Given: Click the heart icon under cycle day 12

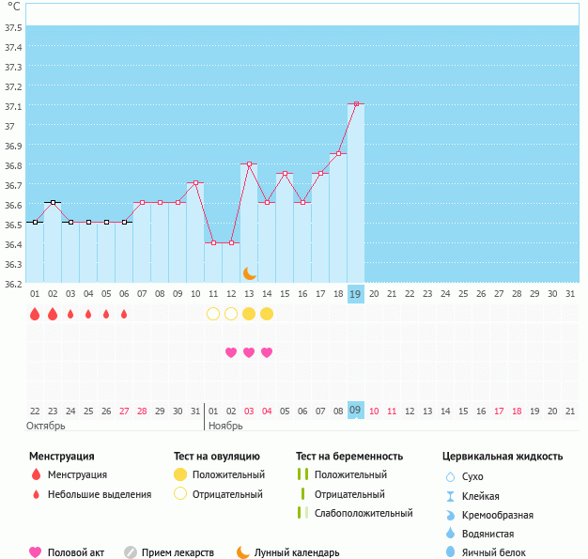Looking at the screenshot, I should coord(231,352).
